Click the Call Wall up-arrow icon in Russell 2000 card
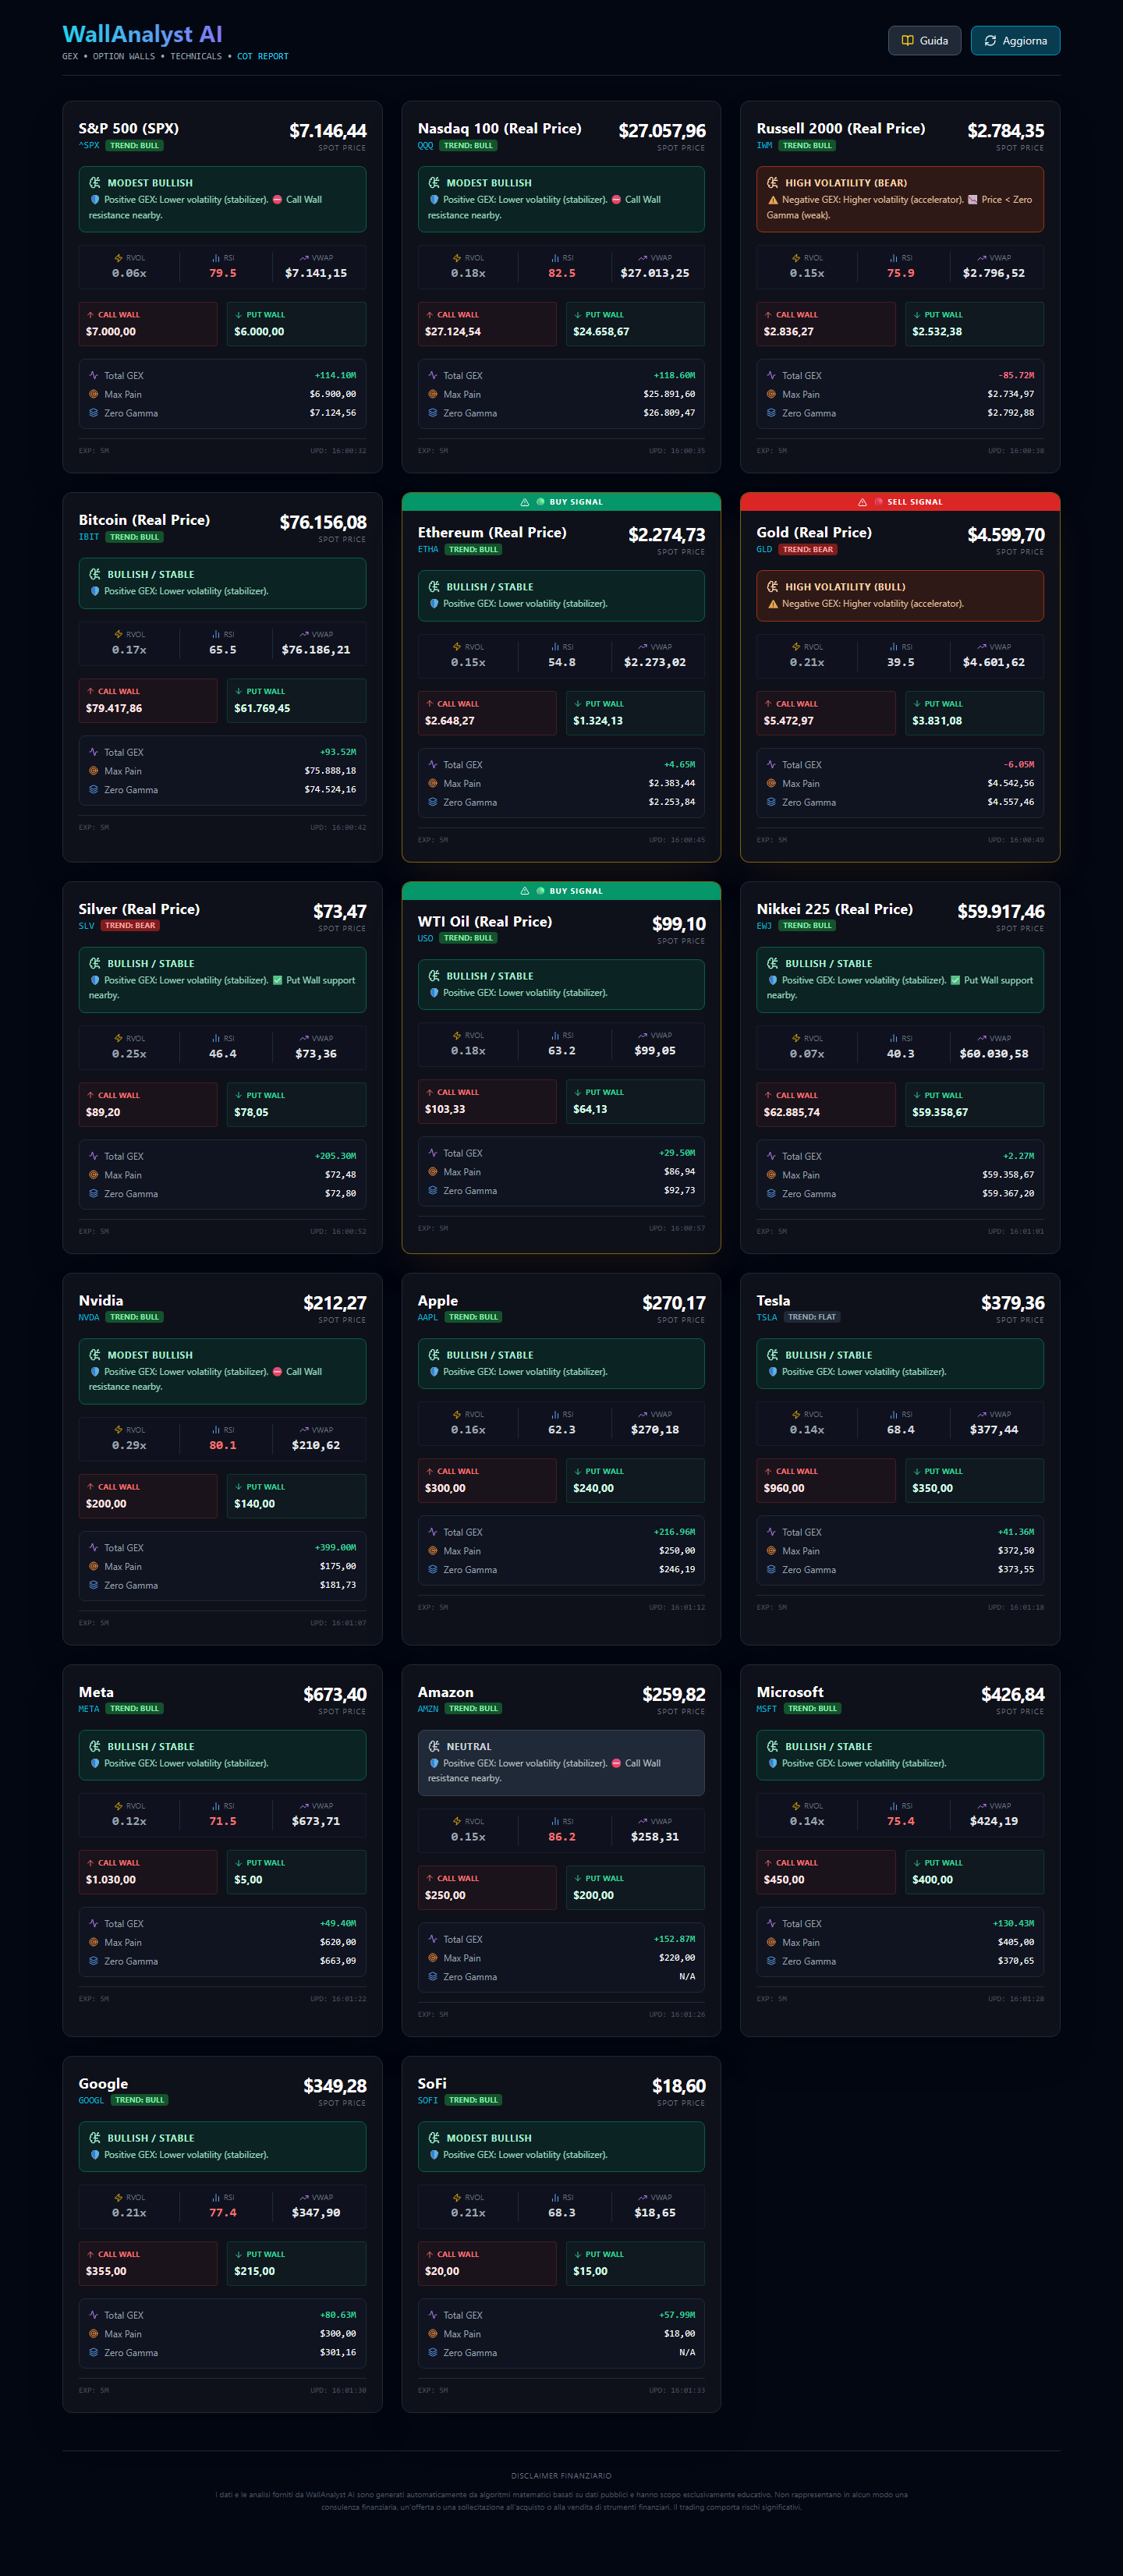 pyautogui.click(x=769, y=315)
